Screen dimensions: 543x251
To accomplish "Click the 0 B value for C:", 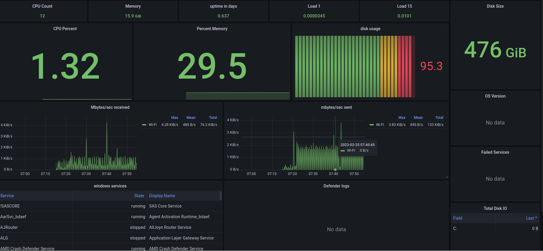I will [535, 229].
